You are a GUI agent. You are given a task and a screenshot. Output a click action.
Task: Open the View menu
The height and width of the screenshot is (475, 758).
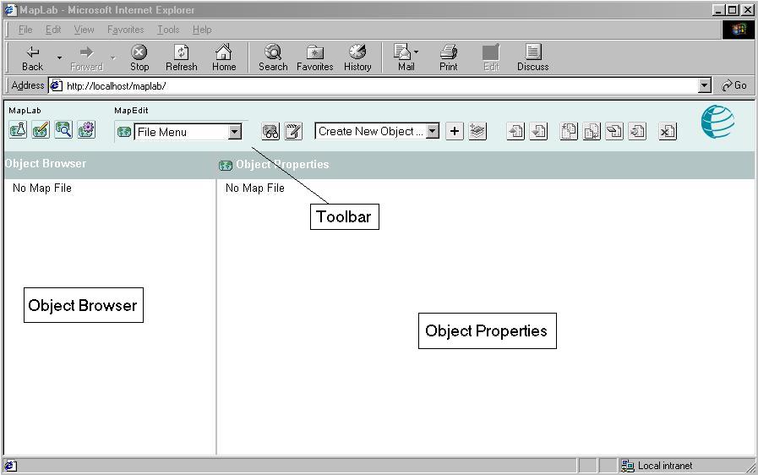click(84, 30)
